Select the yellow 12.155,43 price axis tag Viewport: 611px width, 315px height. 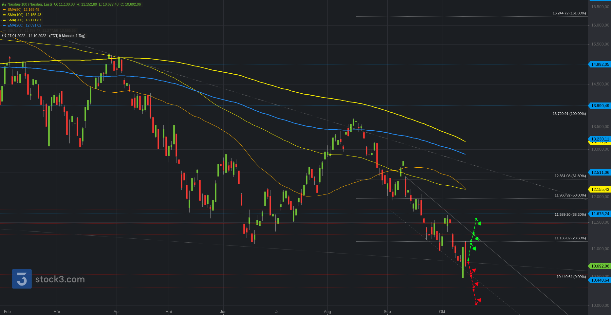tap(600, 190)
